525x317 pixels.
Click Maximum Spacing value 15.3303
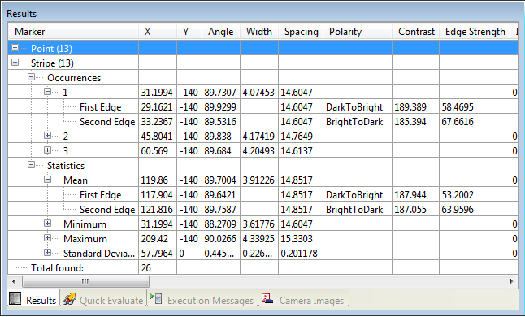pos(297,239)
